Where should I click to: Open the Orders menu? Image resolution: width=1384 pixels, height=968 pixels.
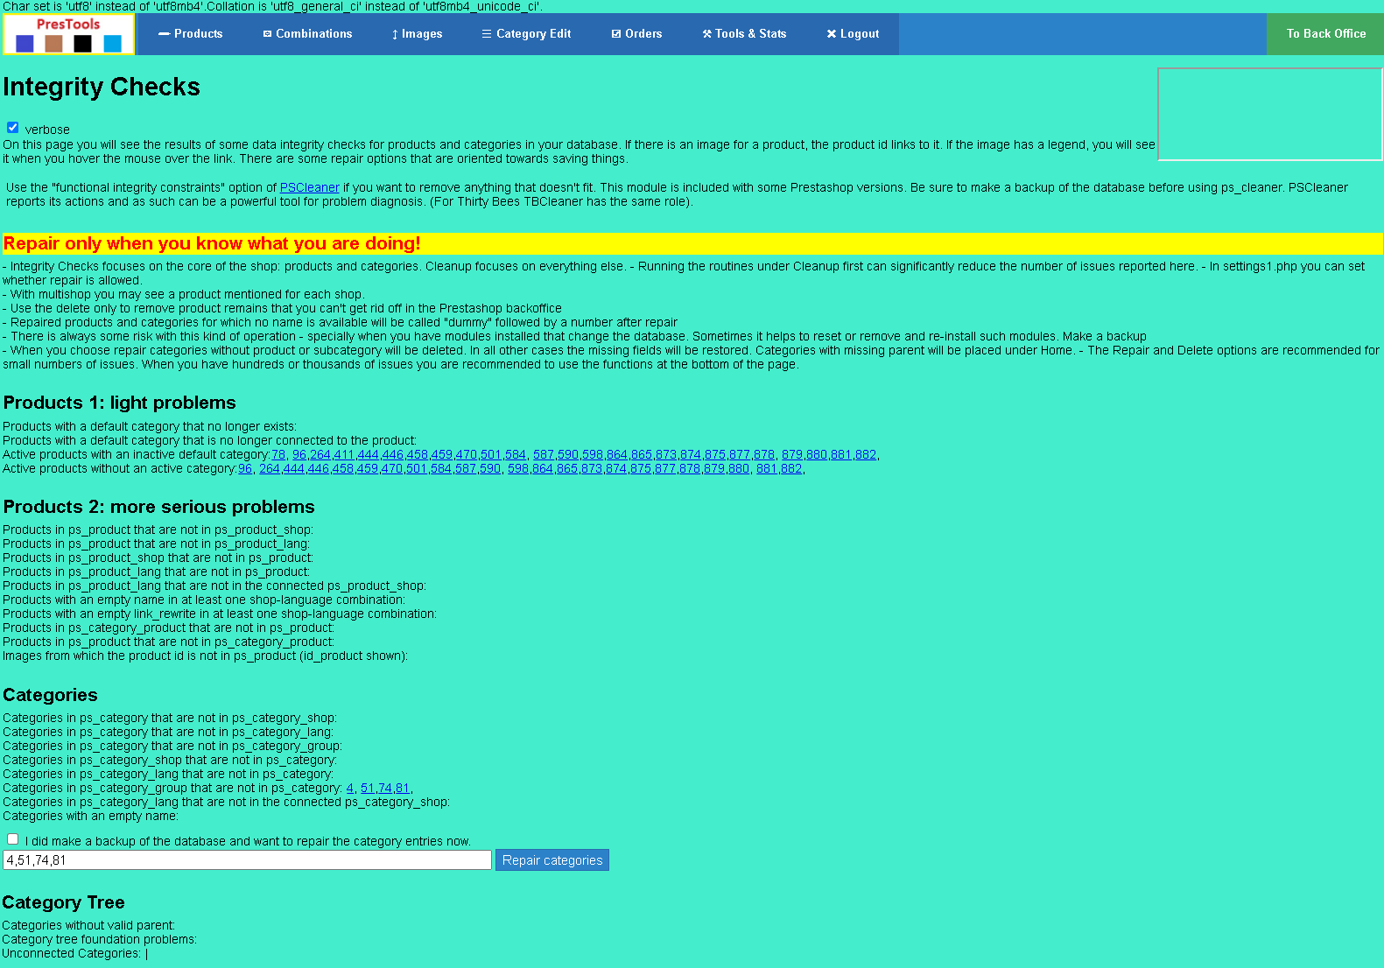click(x=636, y=34)
